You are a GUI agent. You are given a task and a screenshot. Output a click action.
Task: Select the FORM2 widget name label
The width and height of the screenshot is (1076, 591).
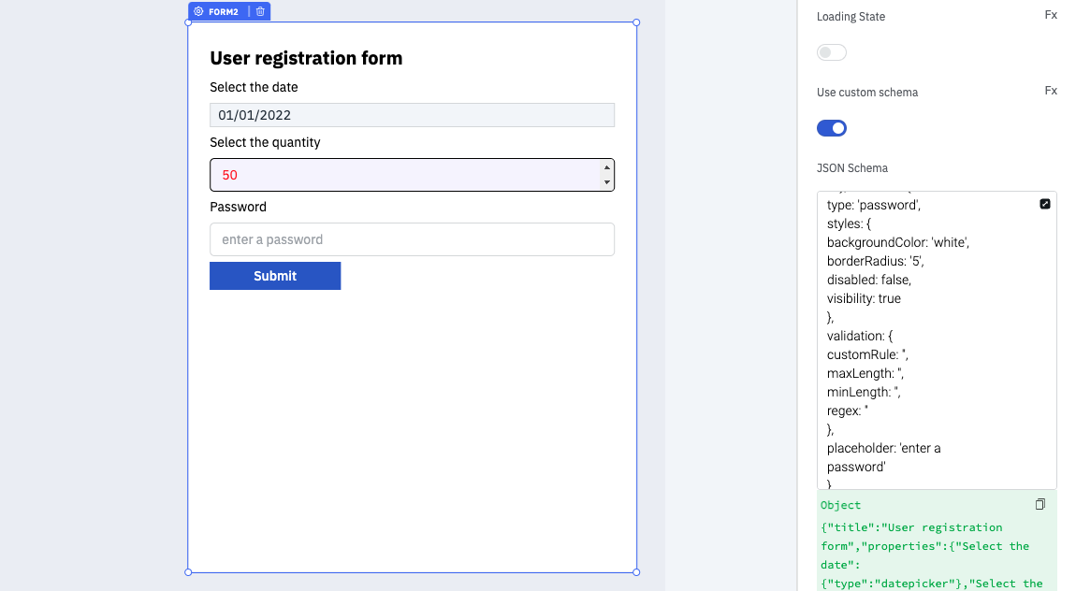224,11
